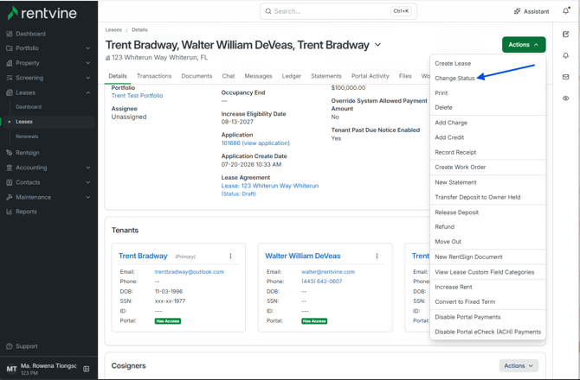This screenshot has width=580, height=380.
Task: Expand the Screening sidebar chevron
Action: (88, 78)
